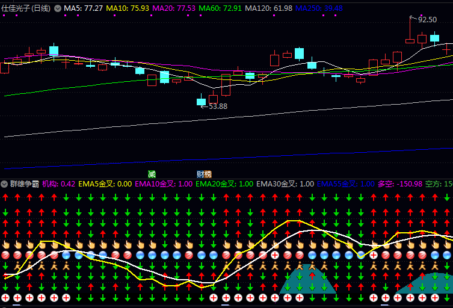
Task: Click the cyan candlestick at the 53.88 low
Action: 201,101
